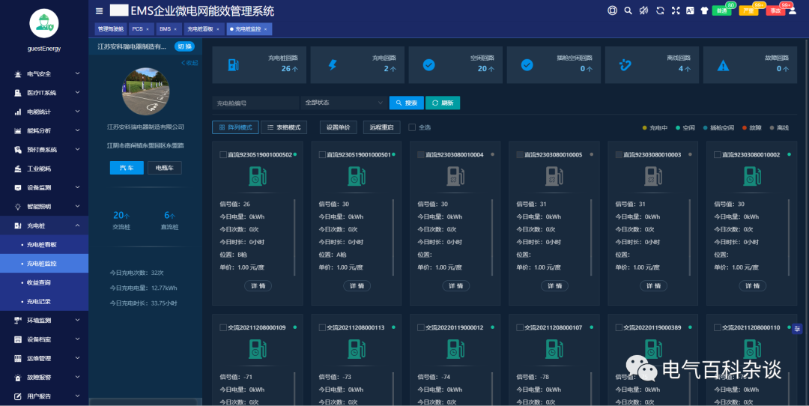Switch to the 管理驾驶舱 tab

pos(110,29)
